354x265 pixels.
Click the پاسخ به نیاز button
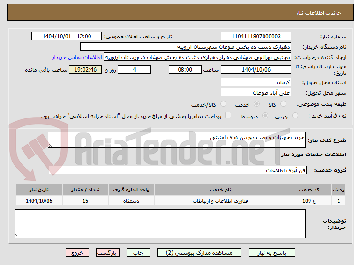(x=272, y=253)
